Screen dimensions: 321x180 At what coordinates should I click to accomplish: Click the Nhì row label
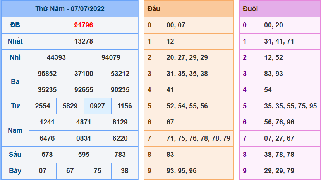click(x=15, y=57)
